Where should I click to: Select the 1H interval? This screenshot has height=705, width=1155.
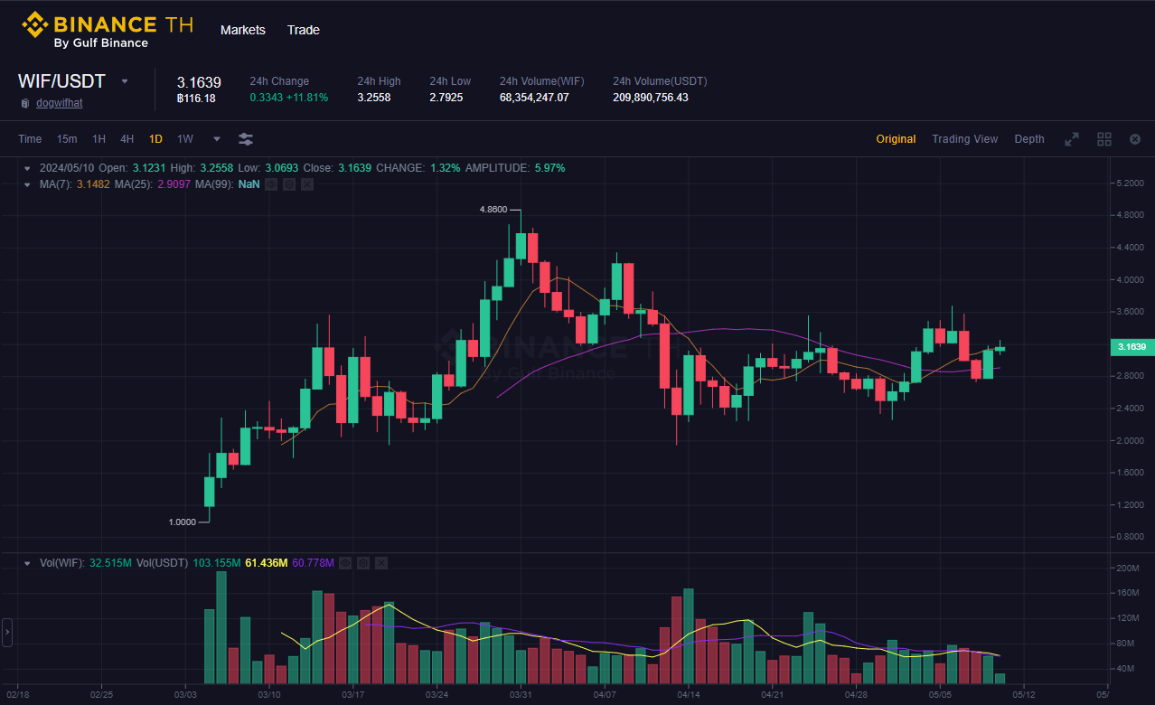click(x=99, y=139)
